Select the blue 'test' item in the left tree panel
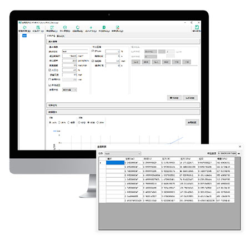Screen dimensions: 250x250 coord(24,36)
